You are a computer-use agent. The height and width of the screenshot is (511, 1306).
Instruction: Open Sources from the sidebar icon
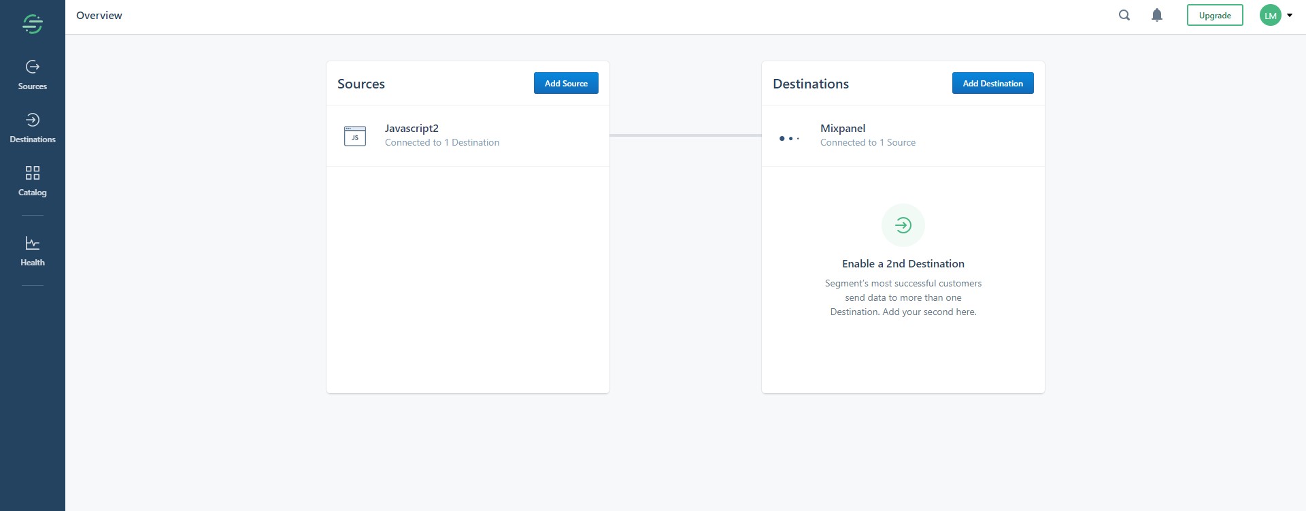tap(33, 67)
